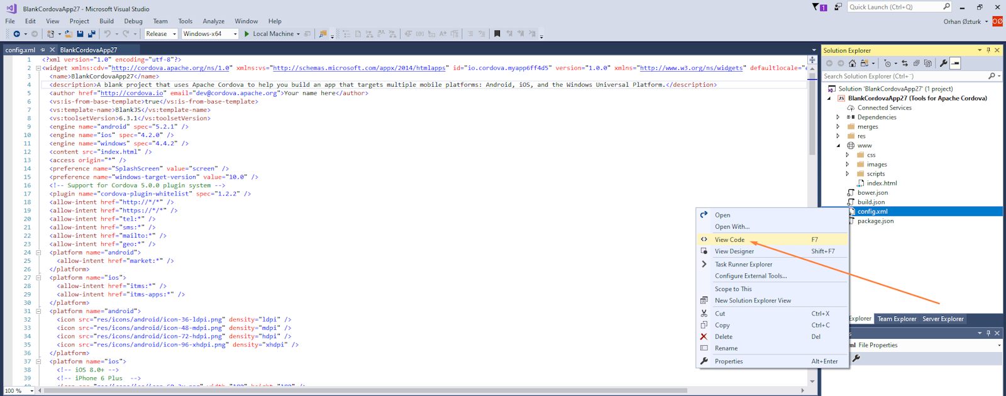Open the Analyze menu
1006x396 pixels.
213,21
